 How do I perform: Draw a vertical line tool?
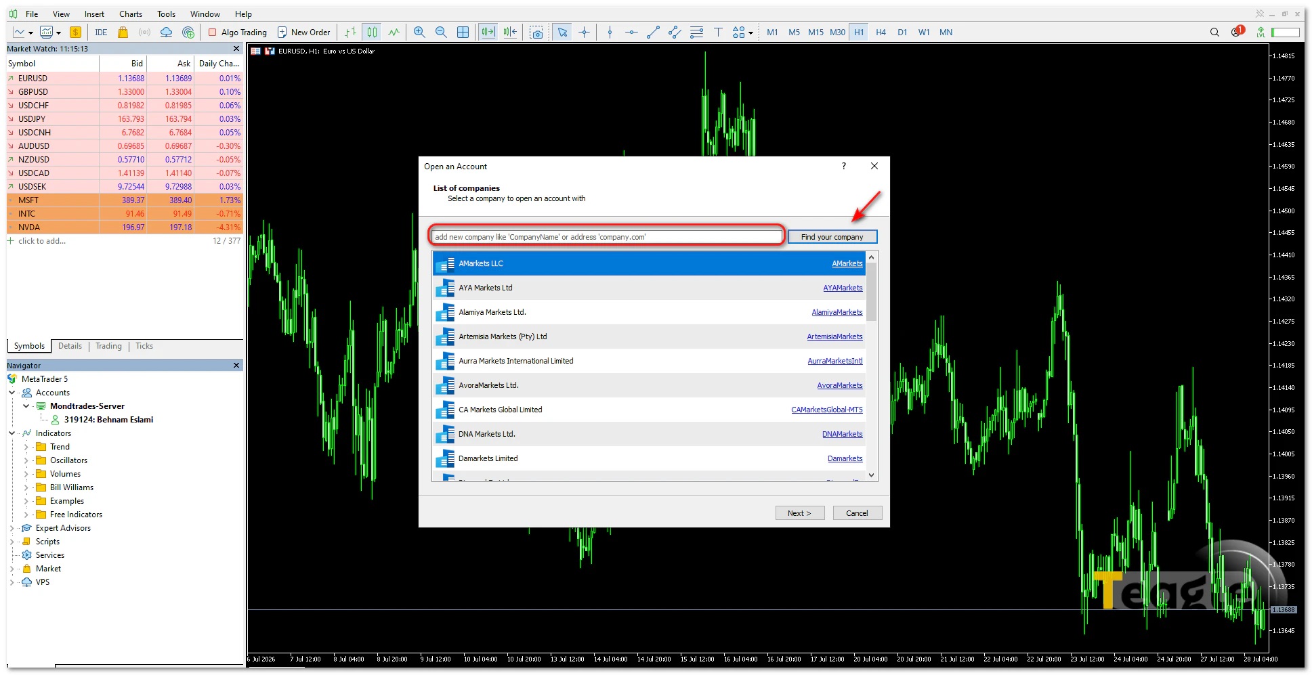pyautogui.click(x=610, y=32)
